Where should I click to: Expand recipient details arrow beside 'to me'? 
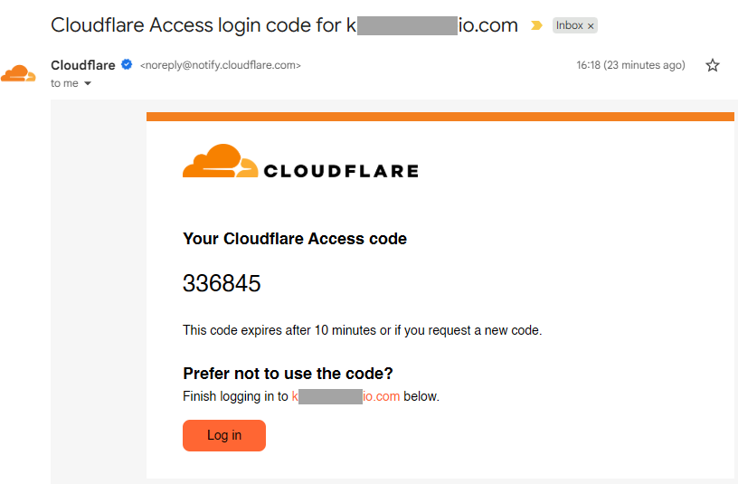click(x=88, y=83)
